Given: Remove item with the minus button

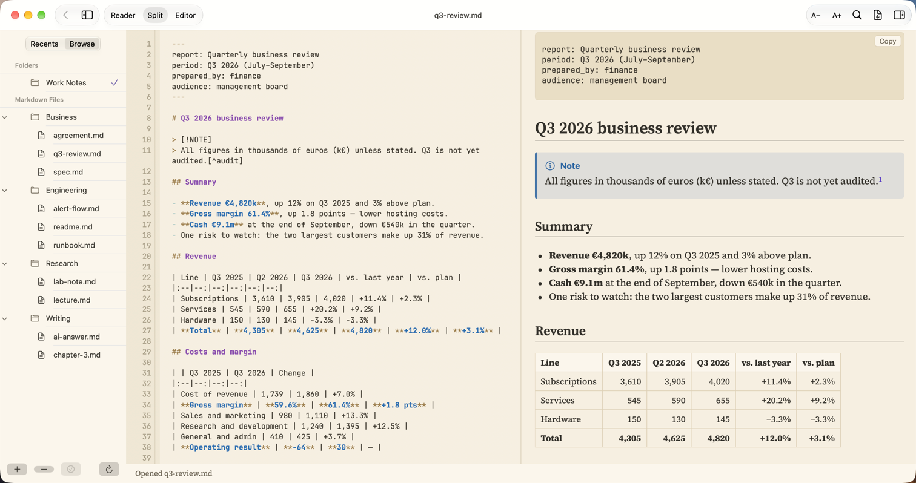Looking at the screenshot, I should pos(44,469).
